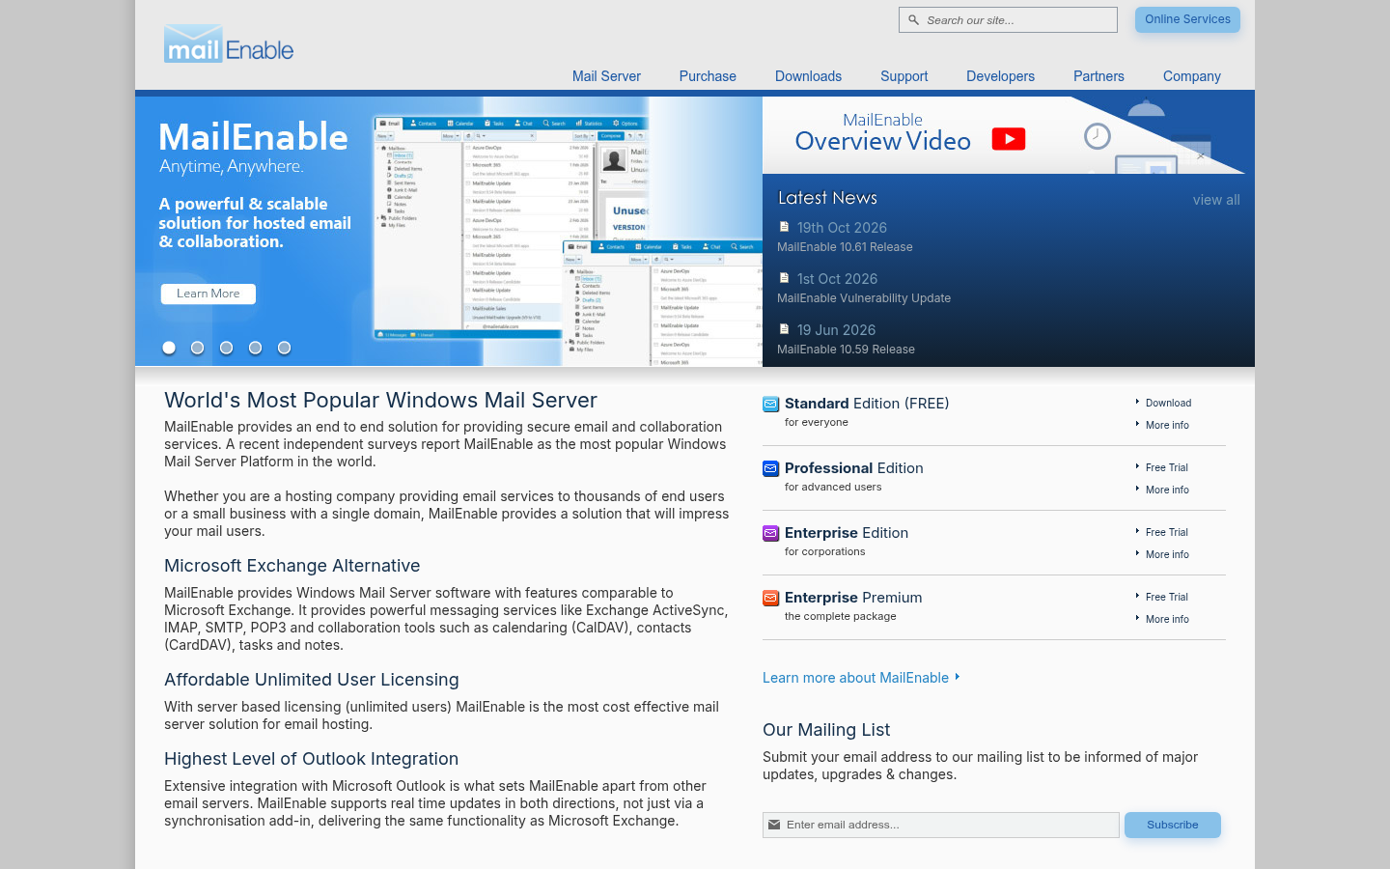Click Free Trial for Enterprise Premium
This screenshot has height=869, width=1390.
[1167, 597]
